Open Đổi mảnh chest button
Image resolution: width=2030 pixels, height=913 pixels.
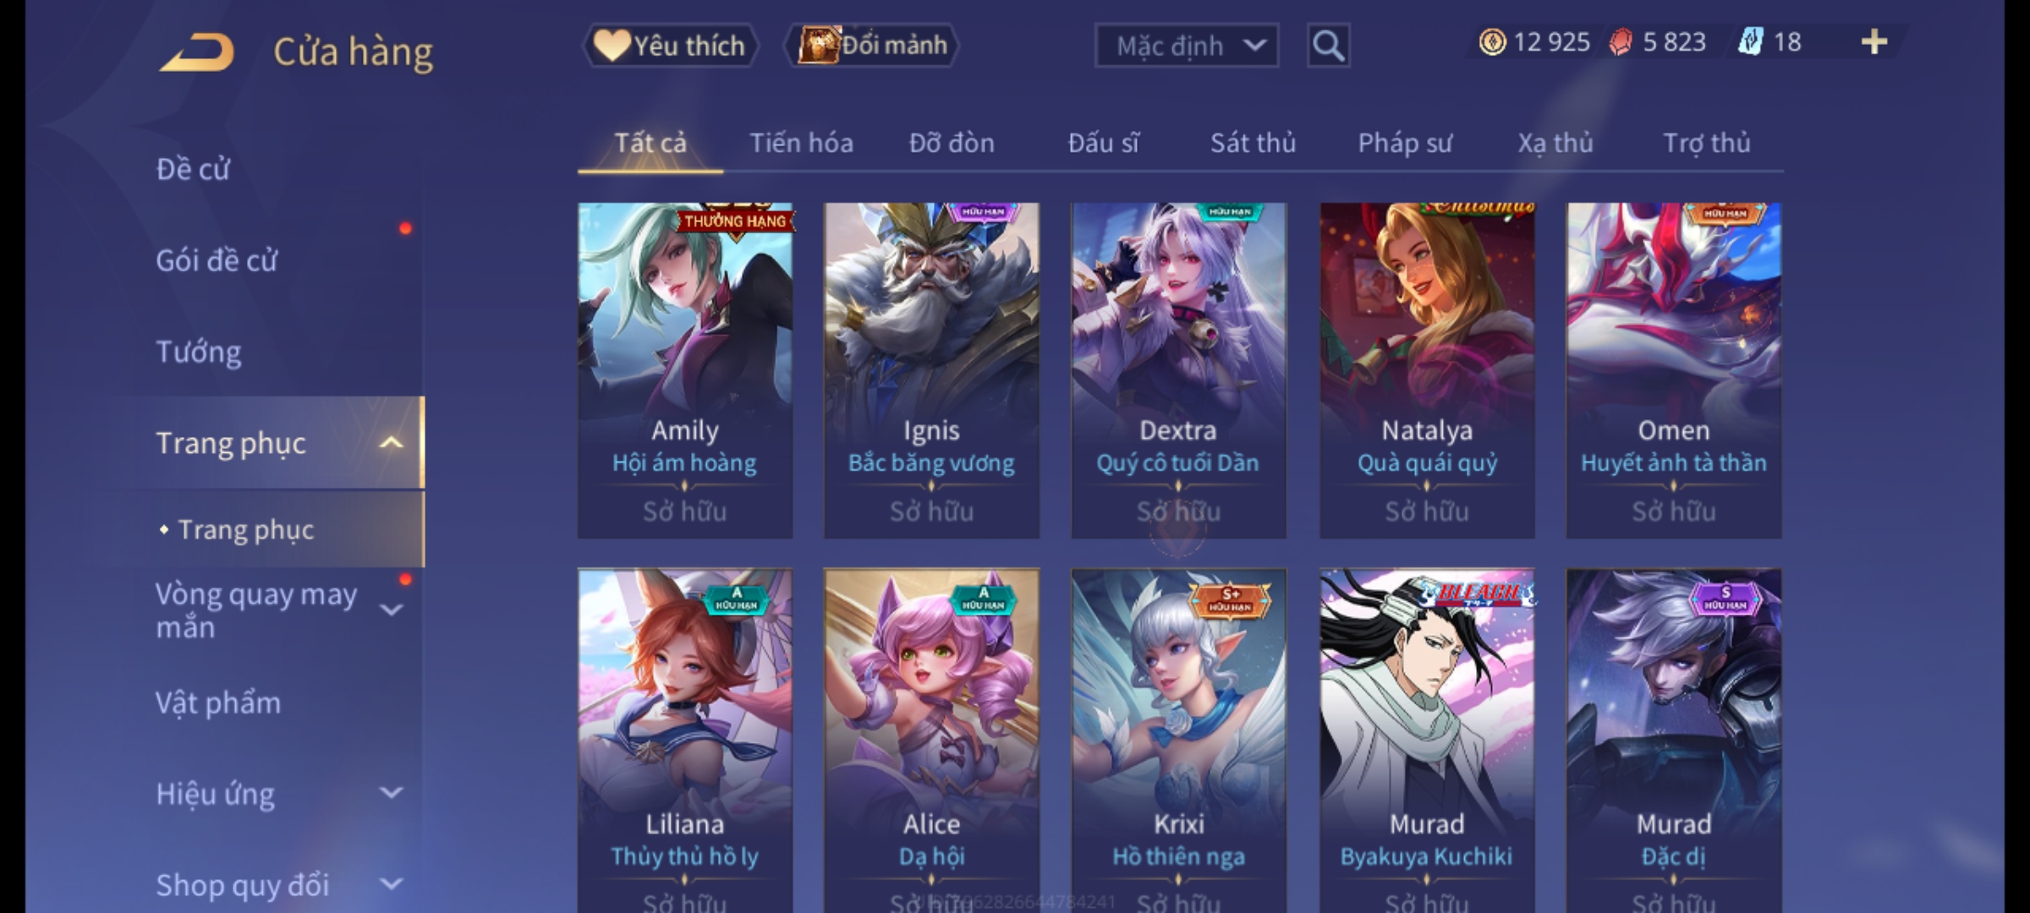point(872,46)
